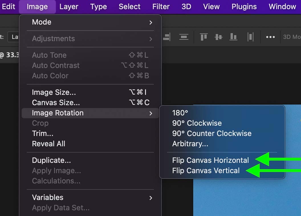Open the Canvas Size... dialog
The height and width of the screenshot is (216, 301).
click(56, 103)
